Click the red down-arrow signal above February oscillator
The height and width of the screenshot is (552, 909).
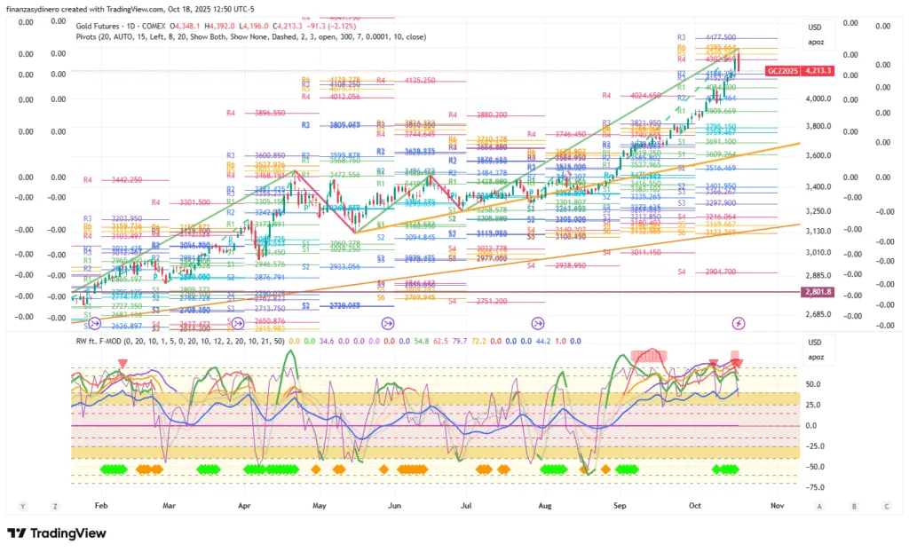click(x=123, y=362)
